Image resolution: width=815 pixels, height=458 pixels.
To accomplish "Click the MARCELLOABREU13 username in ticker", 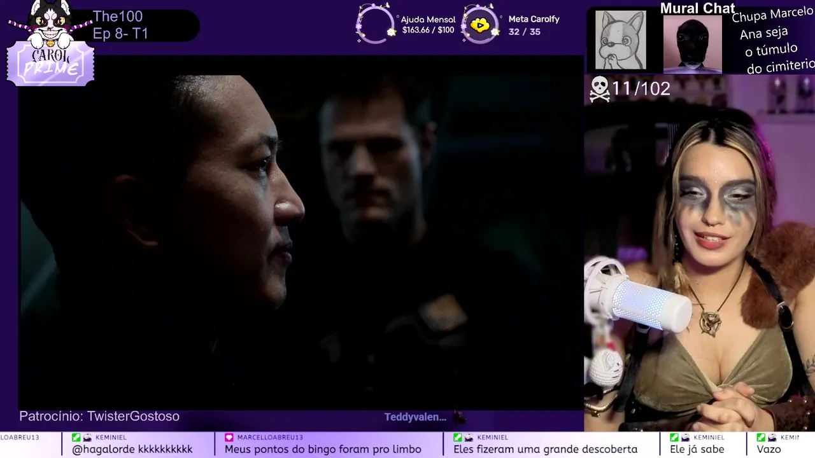I will click(x=270, y=438).
